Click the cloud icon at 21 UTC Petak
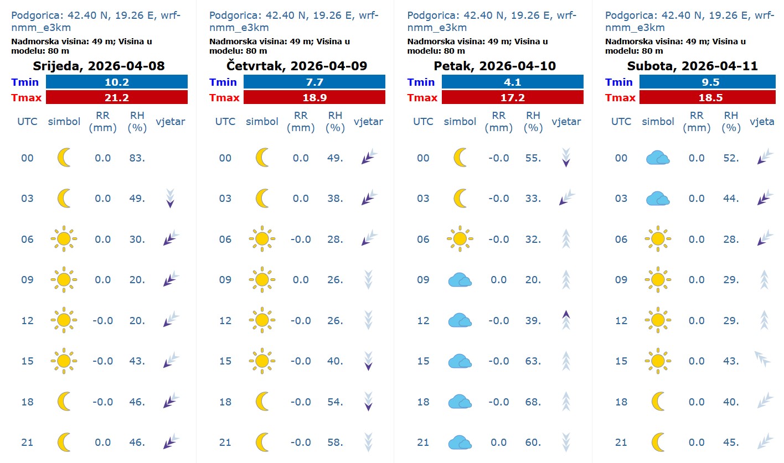 (460, 442)
